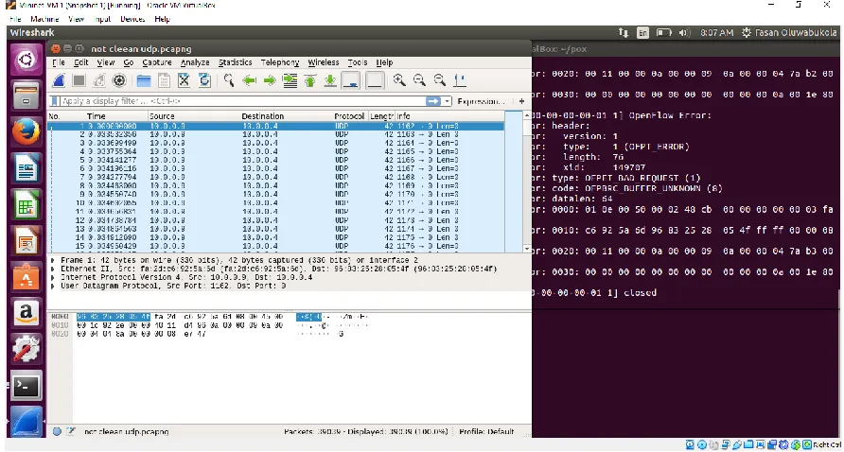Sort by the Protocol column header
Screen dimensions: 844x452
click(349, 116)
